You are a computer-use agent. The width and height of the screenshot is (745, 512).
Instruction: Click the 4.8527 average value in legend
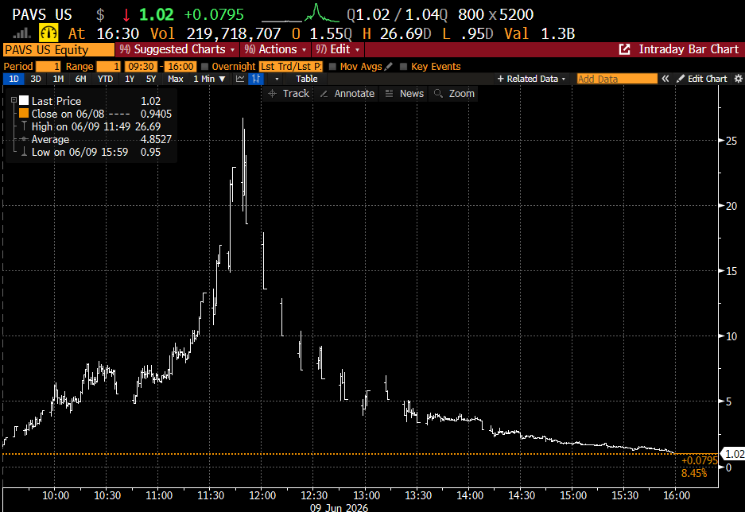pyautogui.click(x=156, y=139)
